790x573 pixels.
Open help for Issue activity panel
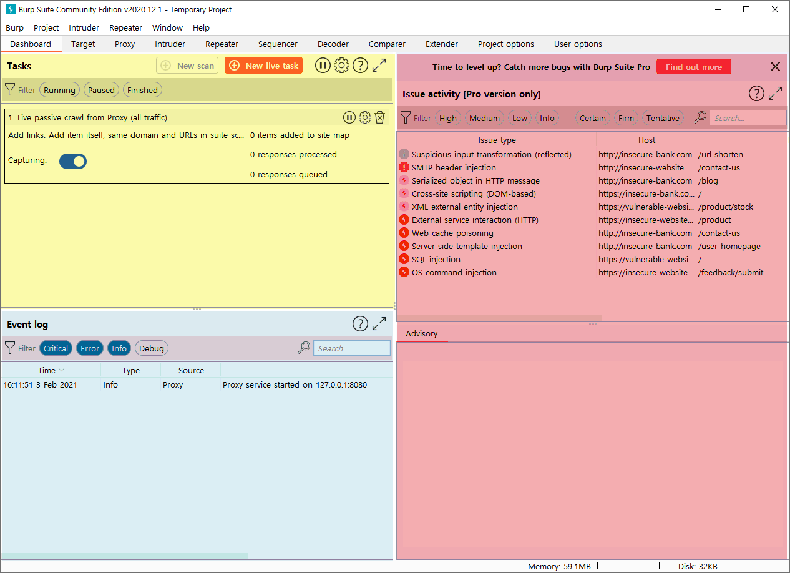756,94
